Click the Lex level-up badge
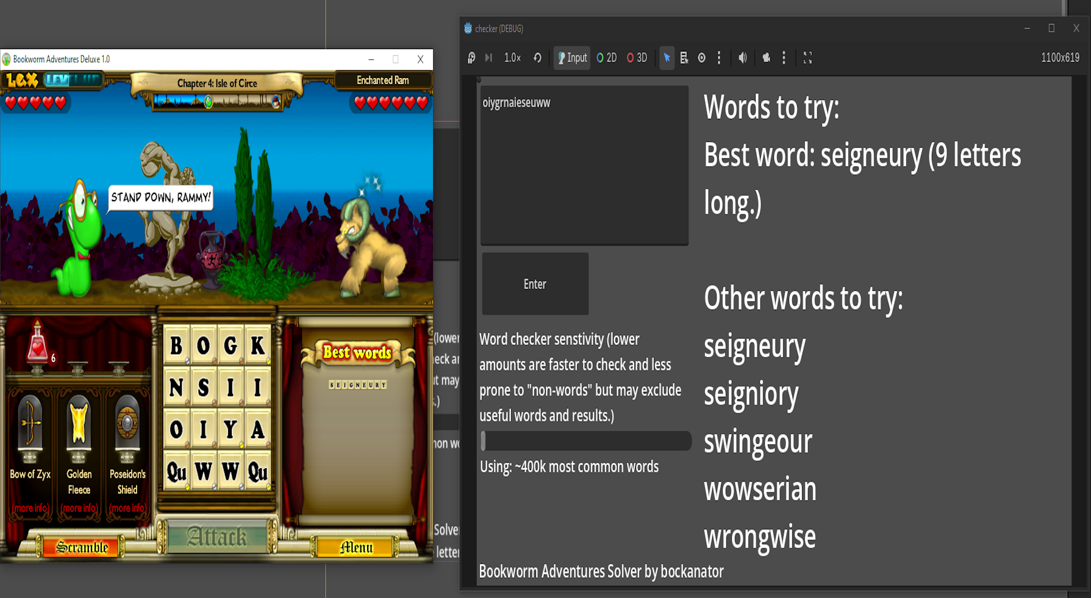1091x598 pixels. pyautogui.click(x=52, y=80)
